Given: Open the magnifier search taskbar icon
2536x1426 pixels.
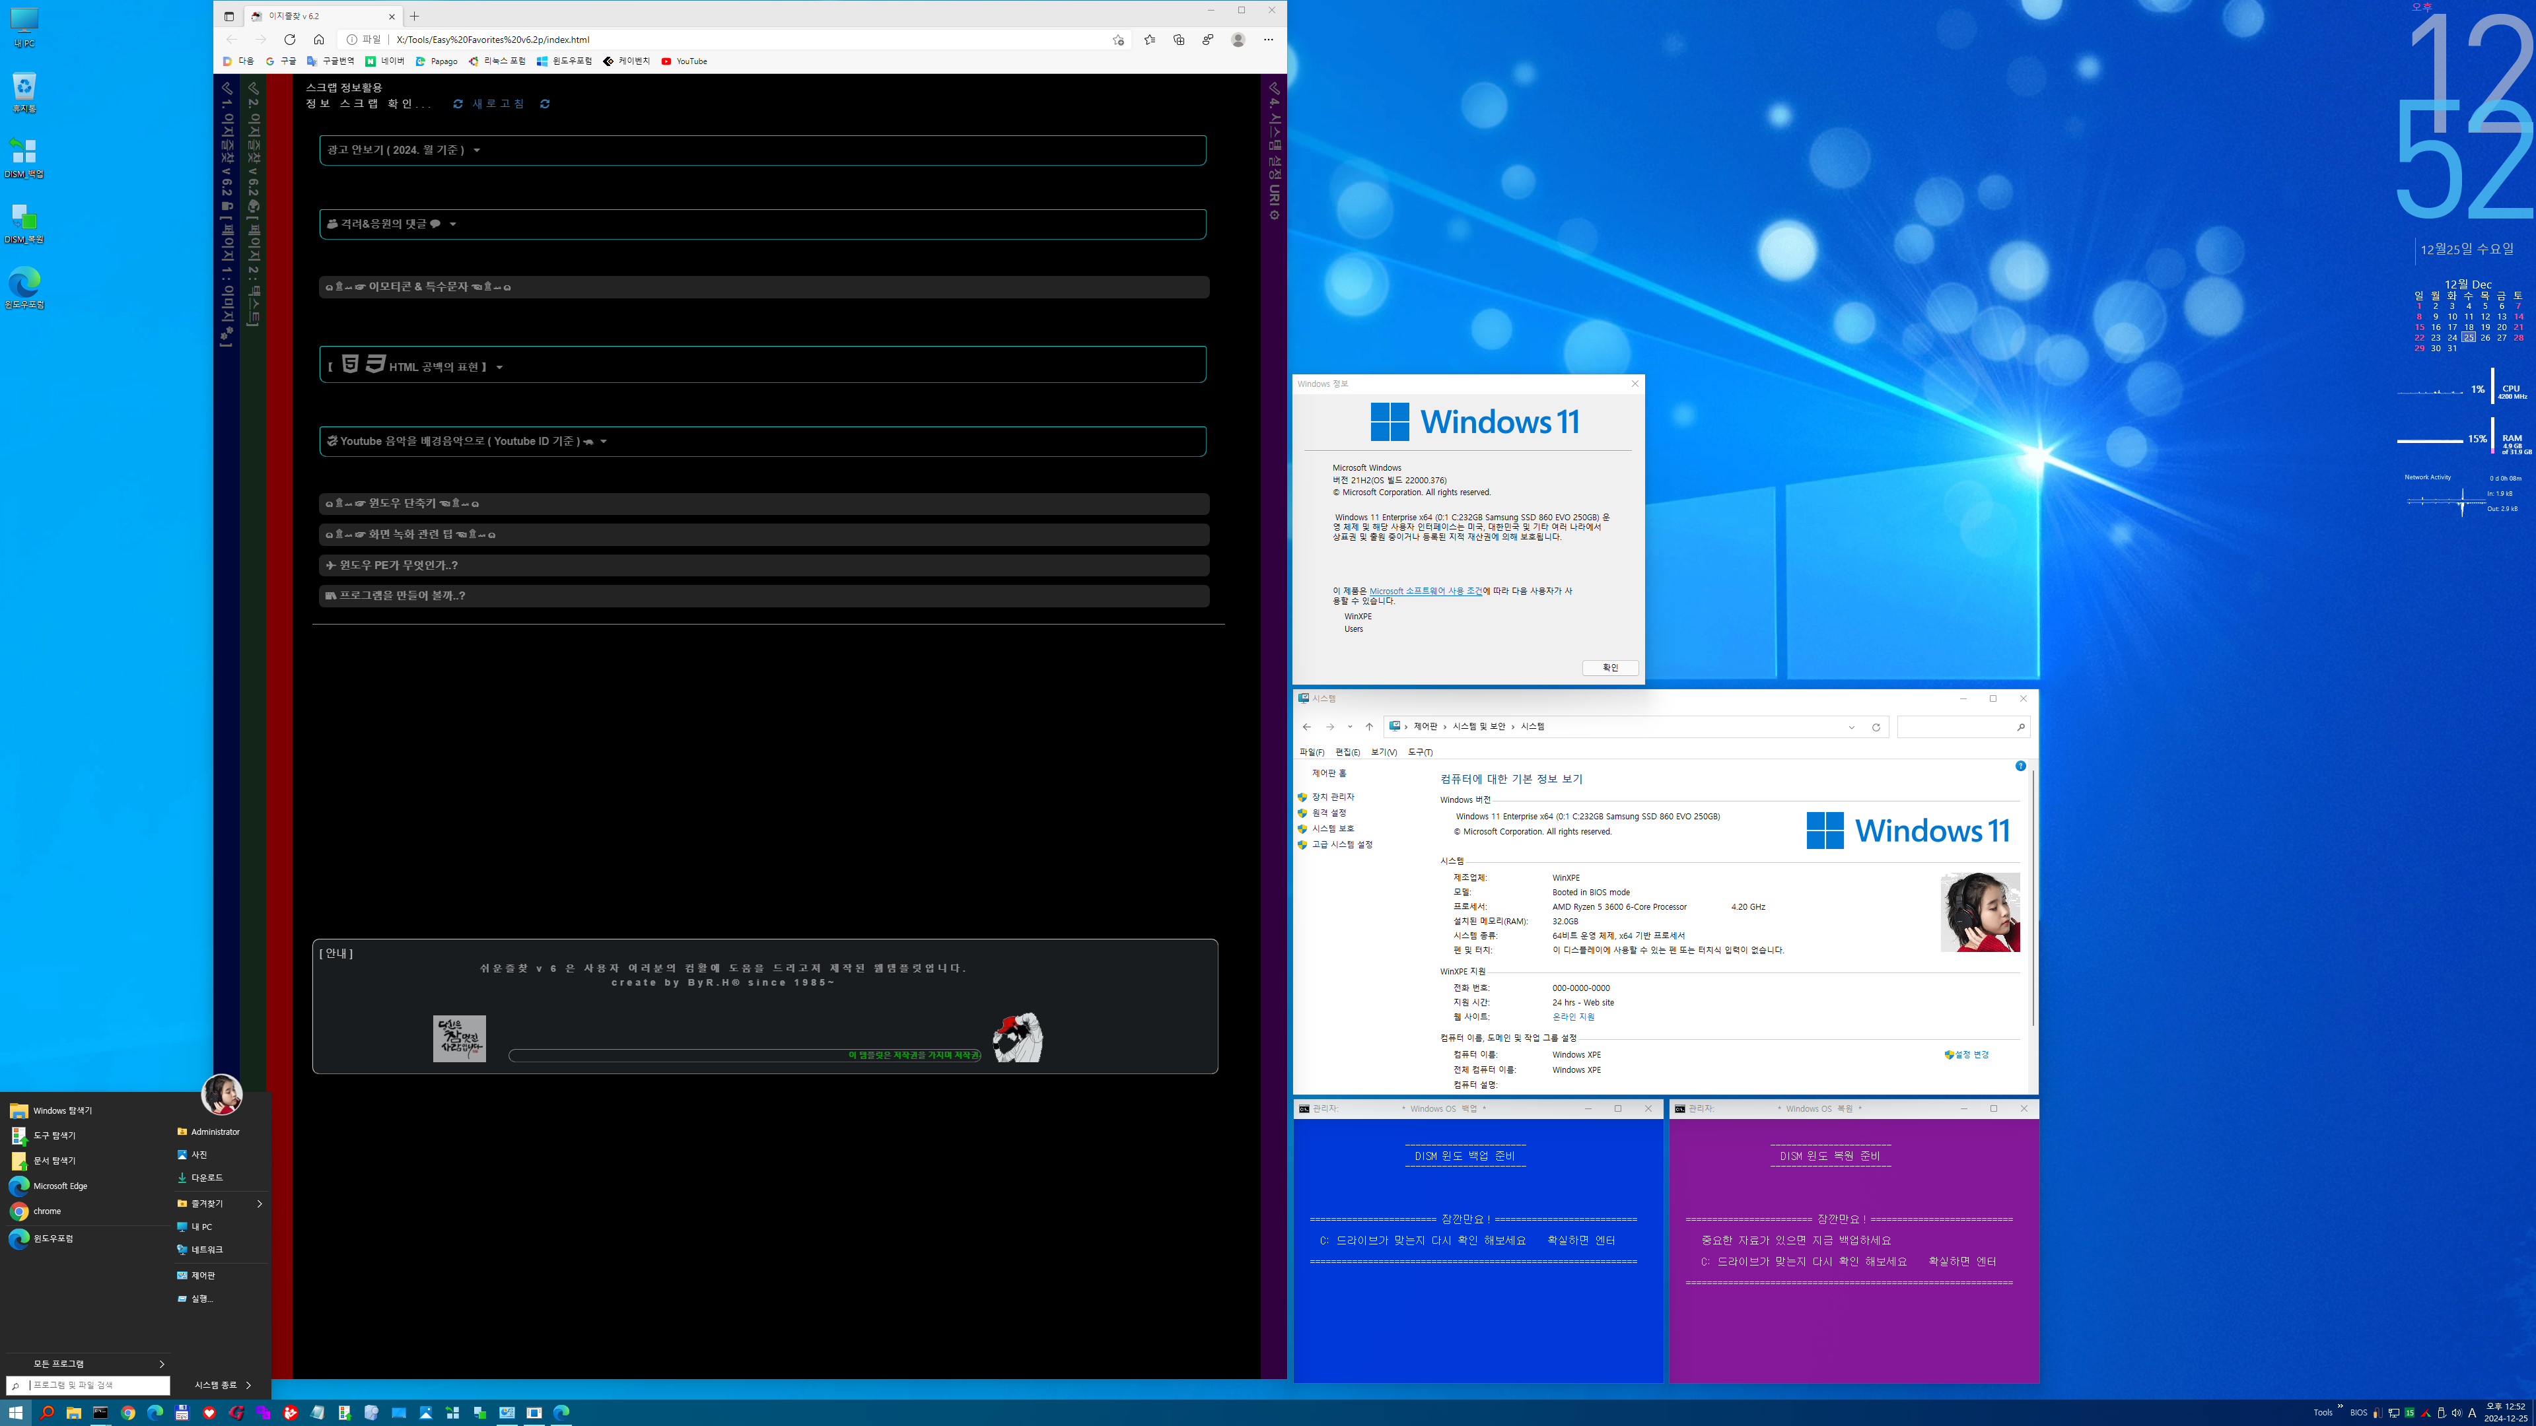Looking at the screenshot, I should click(46, 1412).
